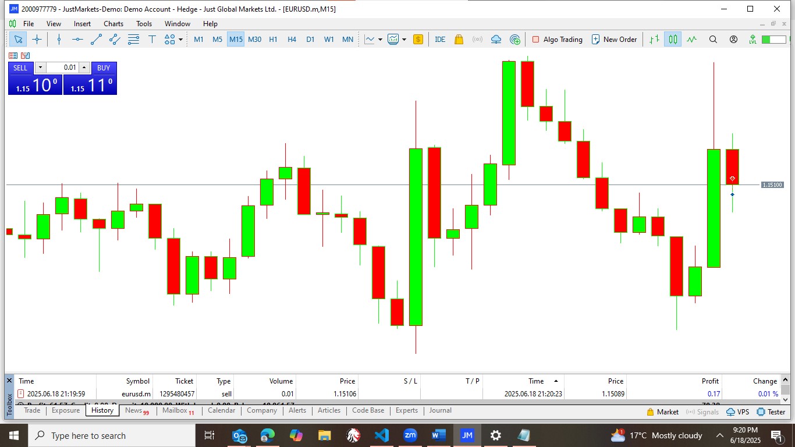795x447 pixels.
Task: Click the volume input field showing 0.01
Action: [63, 68]
